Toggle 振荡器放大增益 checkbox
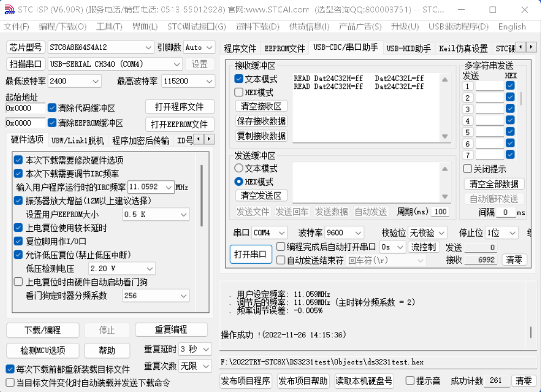This screenshot has width=541, height=392. (18, 200)
